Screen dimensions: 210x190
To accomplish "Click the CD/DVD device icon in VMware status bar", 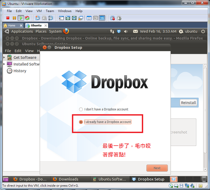I will [x=171, y=186].
